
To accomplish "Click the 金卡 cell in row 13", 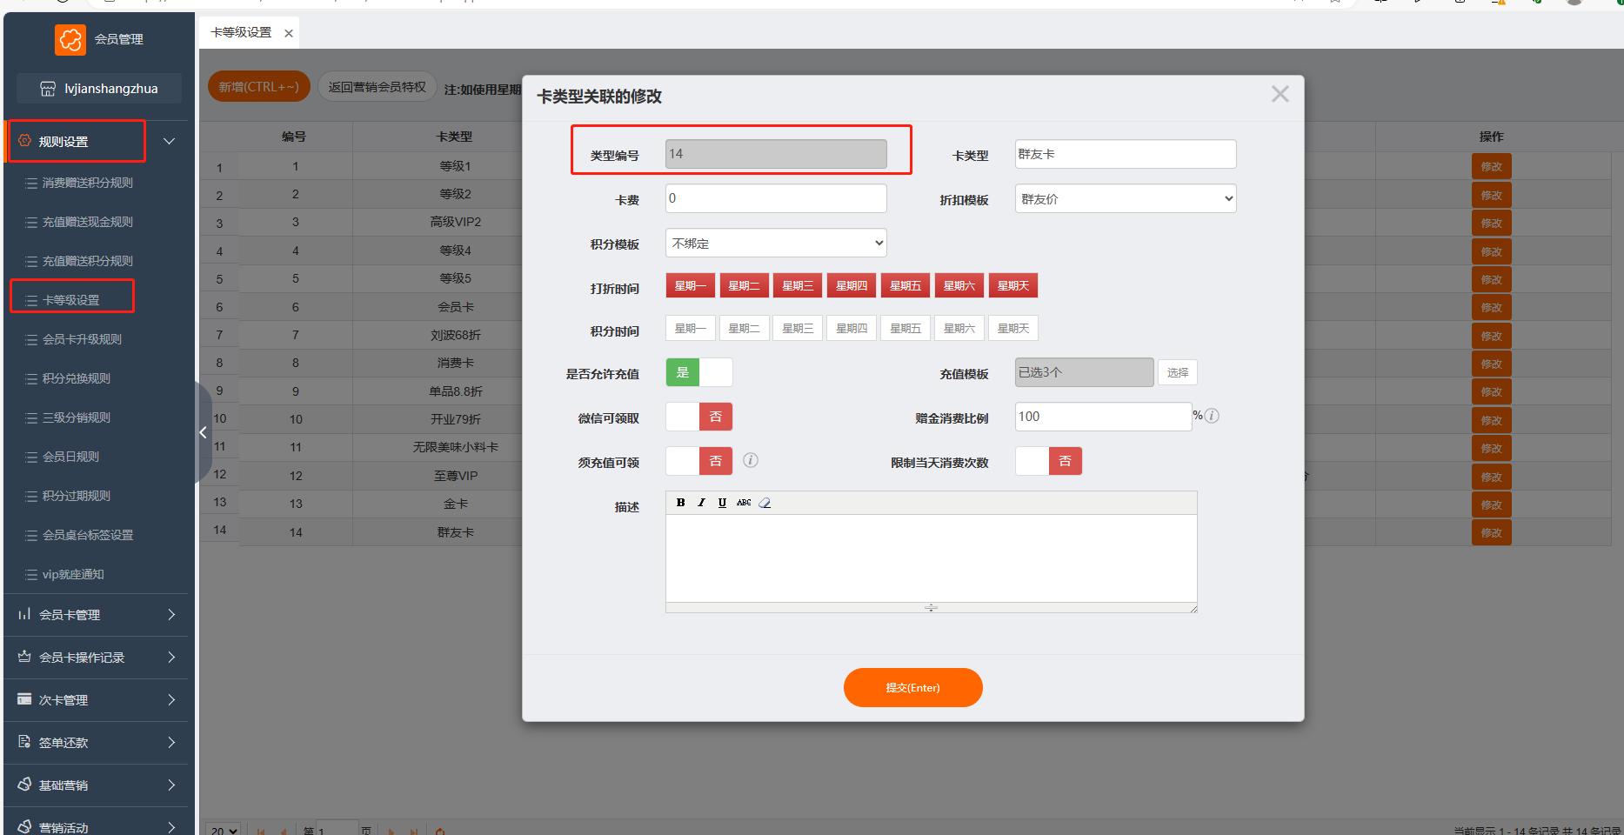I will (456, 504).
